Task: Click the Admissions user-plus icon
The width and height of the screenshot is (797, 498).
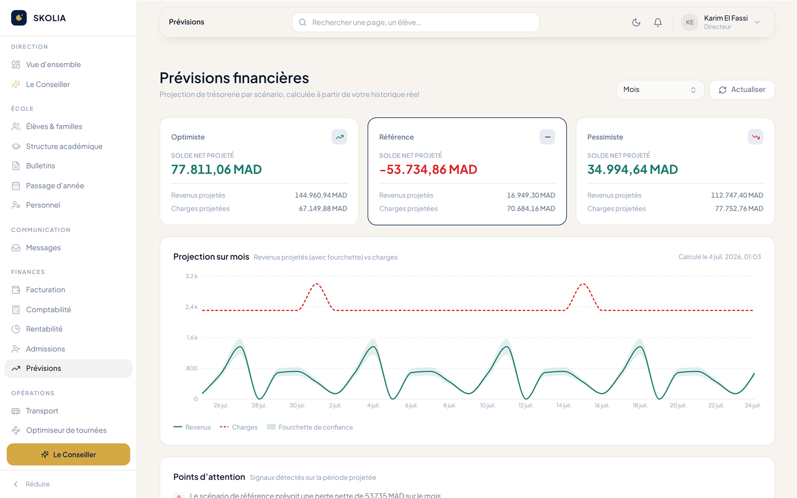Action: point(16,349)
